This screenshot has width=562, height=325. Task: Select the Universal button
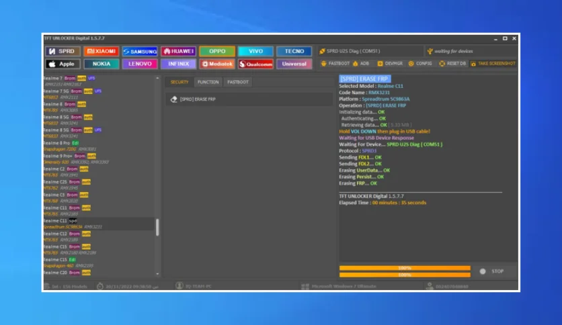pyautogui.click(x=294, y=64)
